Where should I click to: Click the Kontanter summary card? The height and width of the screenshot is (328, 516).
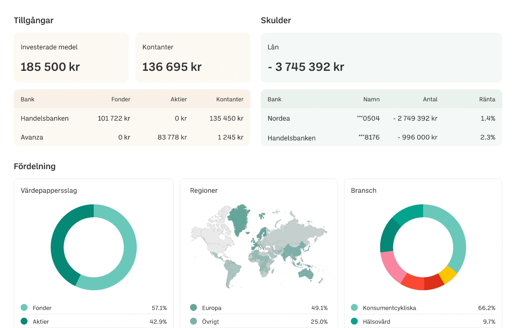(x=193, y=58)
